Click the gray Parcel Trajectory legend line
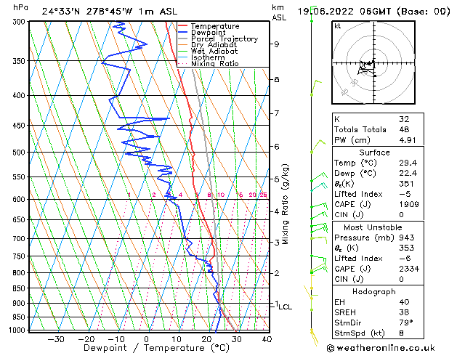The width and height of the screenshot is (457, 353). click(183, 38)
